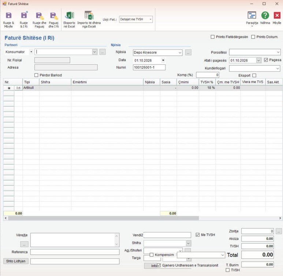
Task: Click Shto Lidhjen button
Action: tap(16, 261)
